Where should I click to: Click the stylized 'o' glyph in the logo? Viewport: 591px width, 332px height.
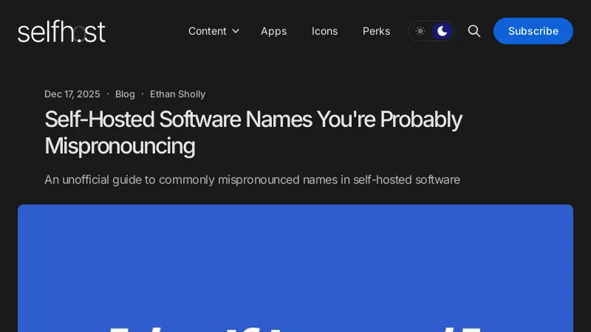[78, 33]
